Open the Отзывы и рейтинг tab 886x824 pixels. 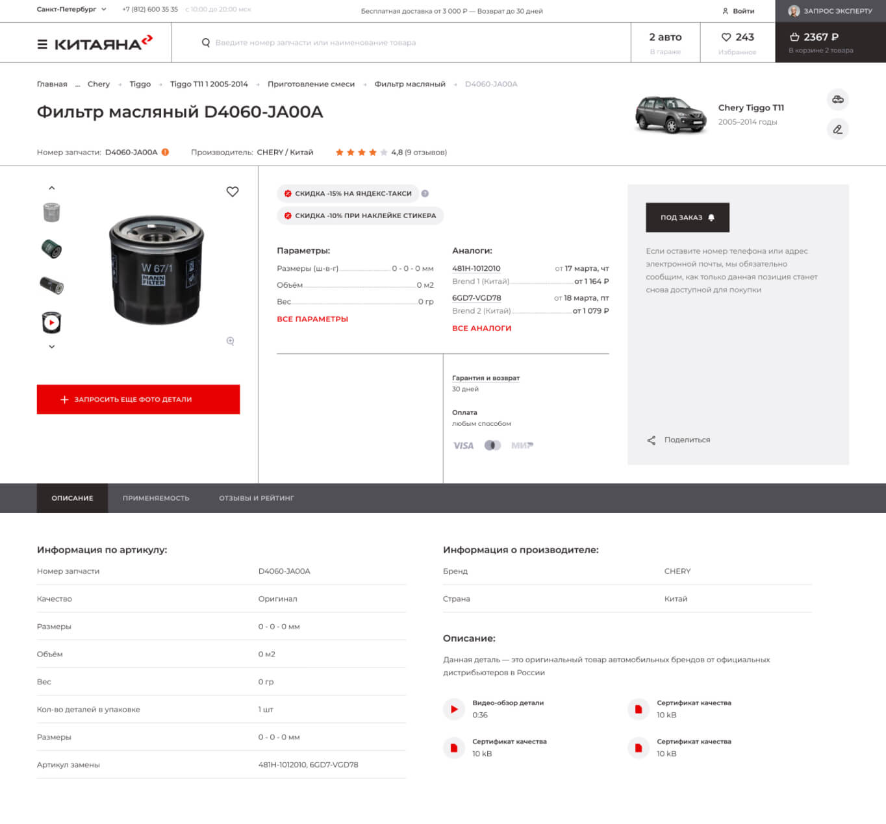pyautogui.click(x=257, y=498)
